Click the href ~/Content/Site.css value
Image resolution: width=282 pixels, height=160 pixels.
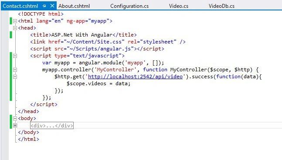point(94,42)
